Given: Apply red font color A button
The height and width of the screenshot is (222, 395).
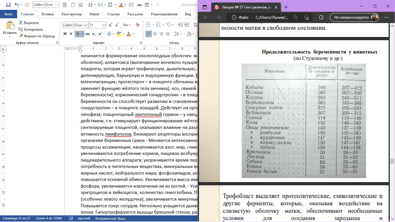Looking at the screenshot, I should point(129,34).
